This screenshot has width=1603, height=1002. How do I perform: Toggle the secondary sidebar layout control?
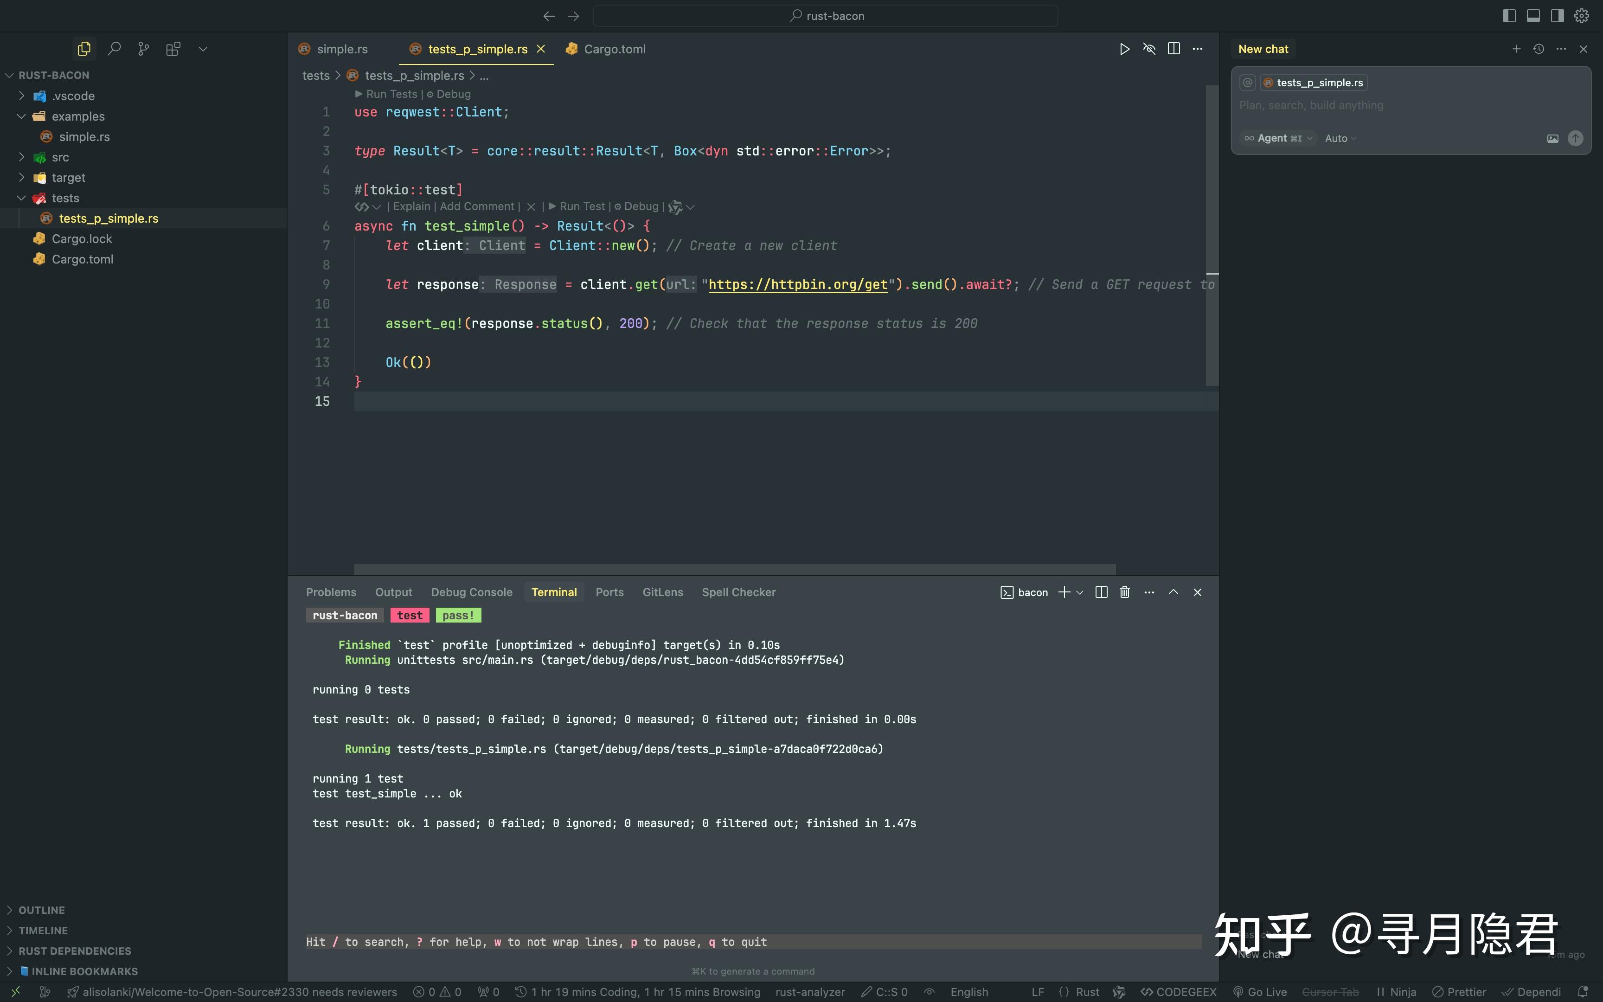click(x=1556, y=15)
